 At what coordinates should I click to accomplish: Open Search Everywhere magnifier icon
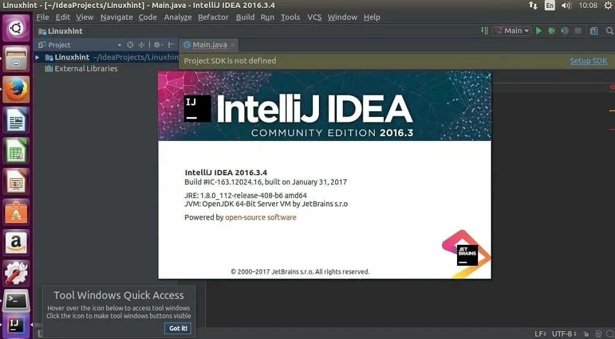click(x=610, y=31)
